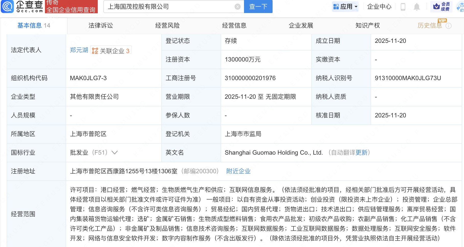The image size is (464, 247).
Task: Click legal representative 郑元湖 link
Action: tap(79, 50)
